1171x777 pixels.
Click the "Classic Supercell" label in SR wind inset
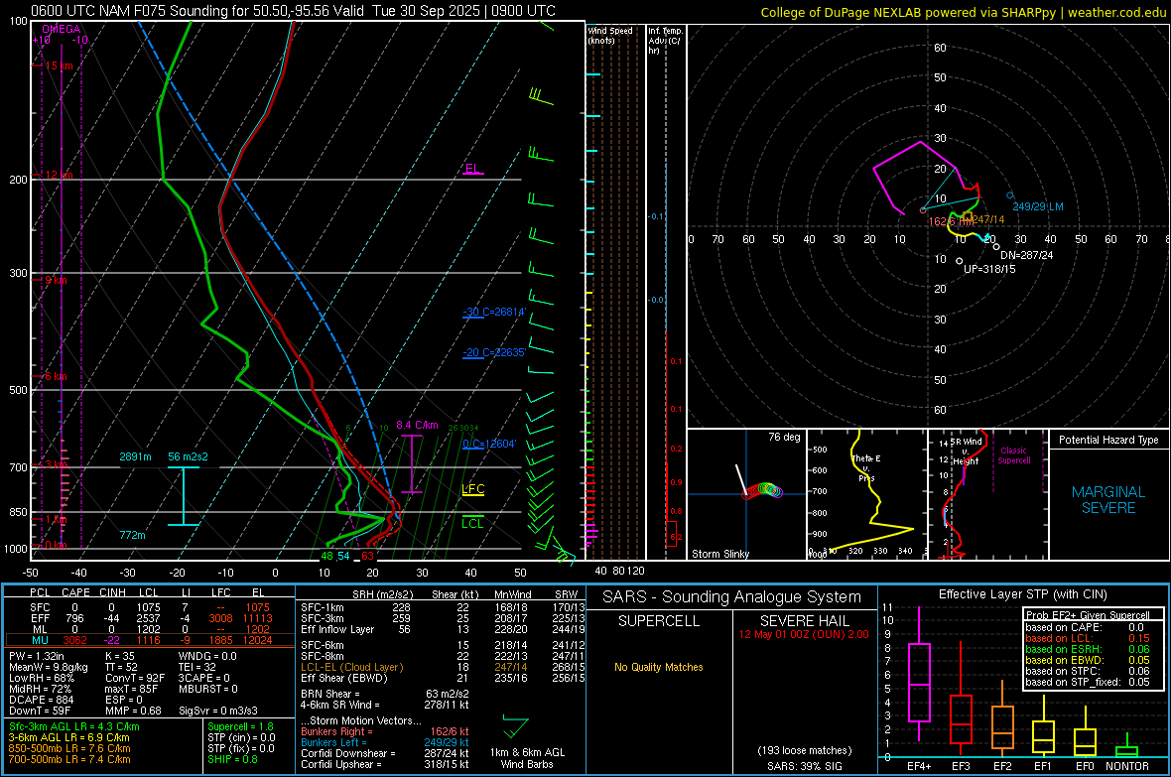pos(1014,455)
